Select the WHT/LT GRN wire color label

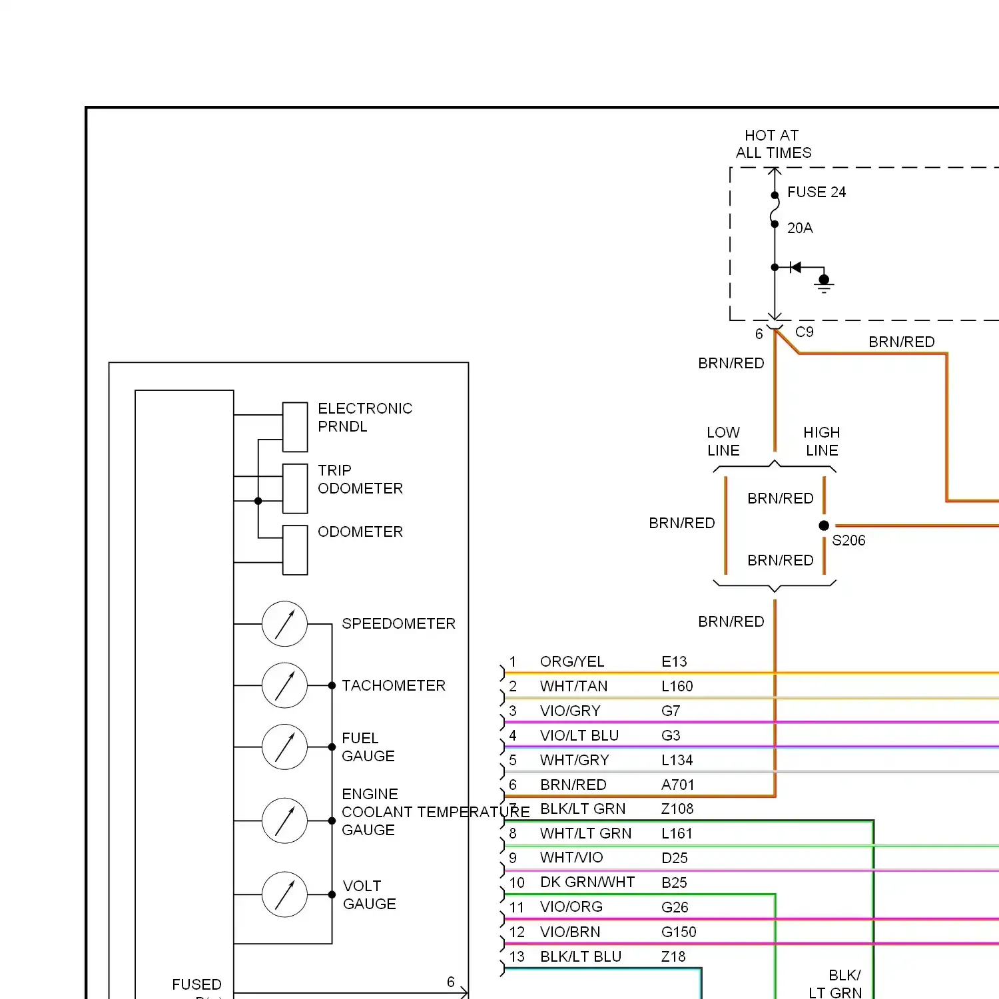click(586, 833)
